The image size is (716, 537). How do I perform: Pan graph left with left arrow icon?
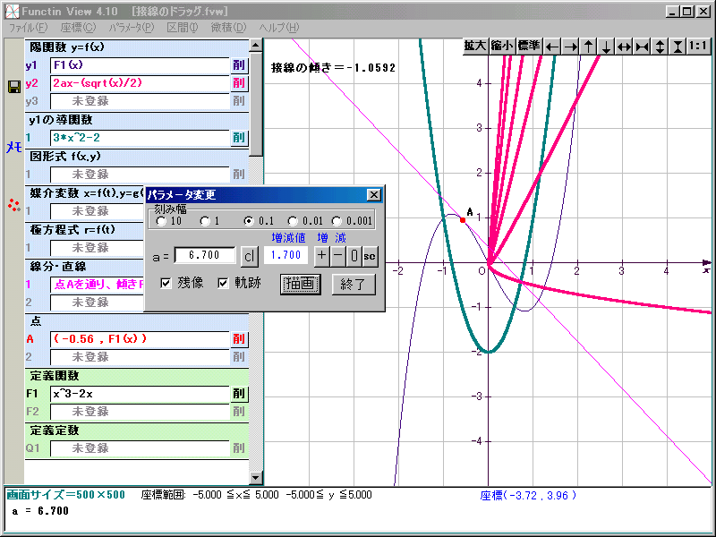tap(552, 47)
